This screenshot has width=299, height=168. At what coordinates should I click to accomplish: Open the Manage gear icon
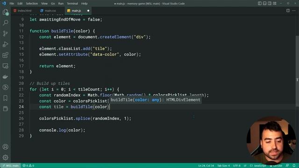click(x=5, y=157)
